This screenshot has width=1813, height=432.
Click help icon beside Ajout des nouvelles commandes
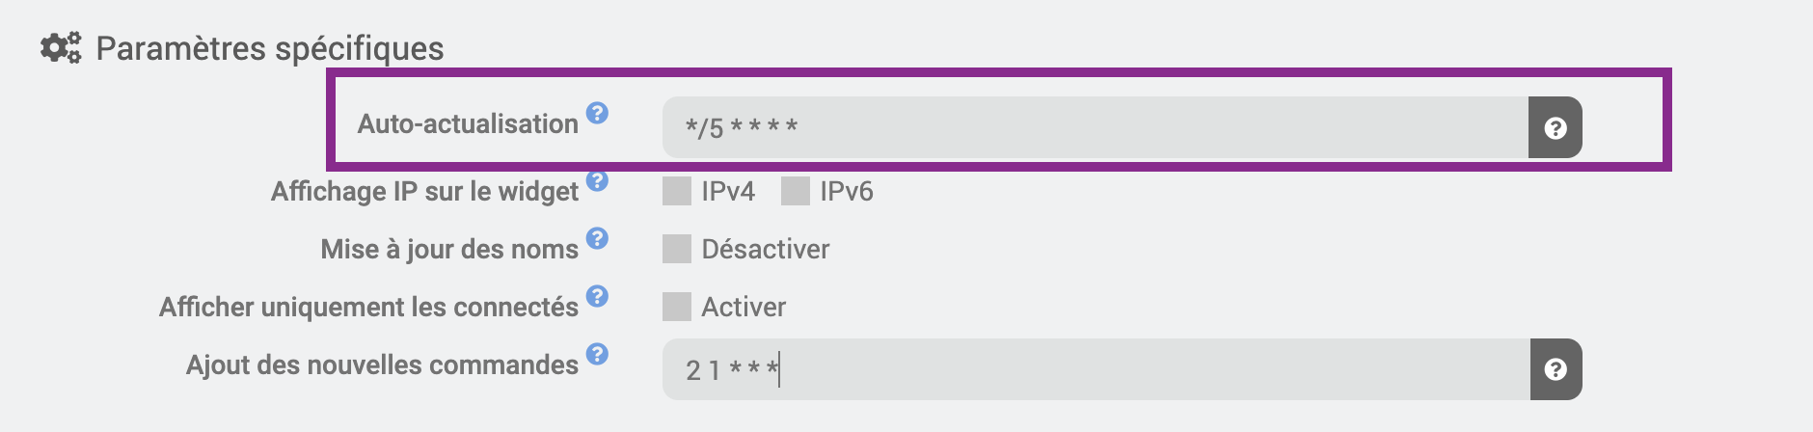click(x=598, y=354)
